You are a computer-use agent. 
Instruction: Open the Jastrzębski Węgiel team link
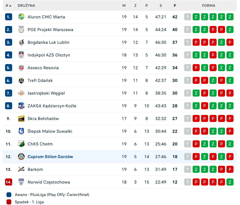(46, 93)
